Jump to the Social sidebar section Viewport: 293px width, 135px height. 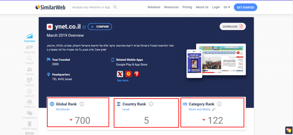click(x=29, y=71)
